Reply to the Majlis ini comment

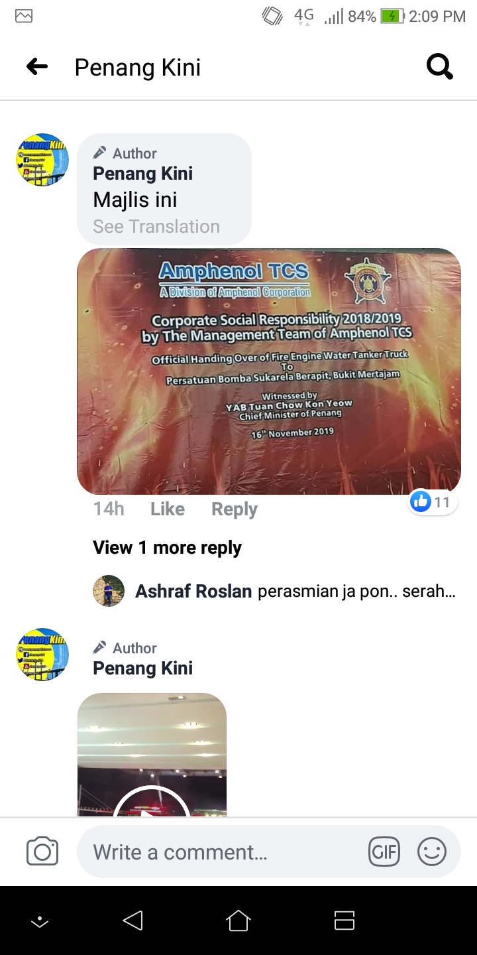coord(235,509)
